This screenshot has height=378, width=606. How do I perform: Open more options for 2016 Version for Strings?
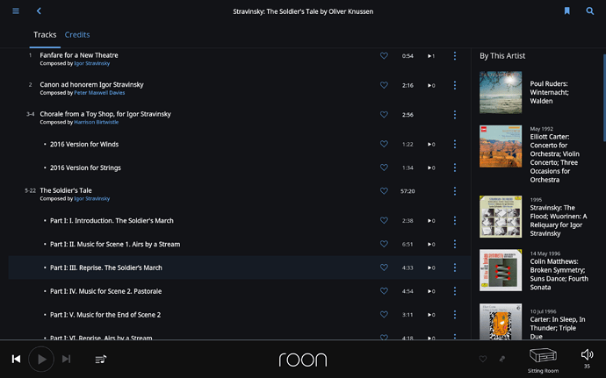(455, 168)
